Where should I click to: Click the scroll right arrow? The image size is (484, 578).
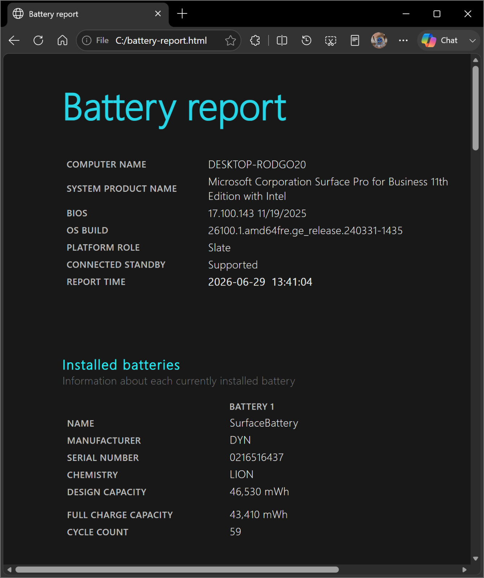tap(465, 570)
